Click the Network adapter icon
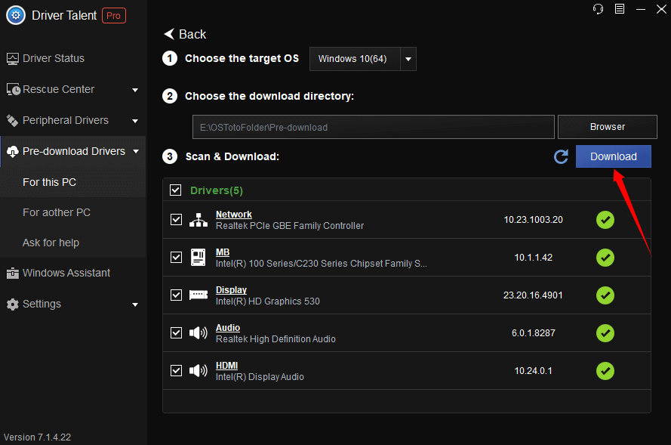Image resolution: width=671 pixels, height=445 pixels. (x=199, y=220)
